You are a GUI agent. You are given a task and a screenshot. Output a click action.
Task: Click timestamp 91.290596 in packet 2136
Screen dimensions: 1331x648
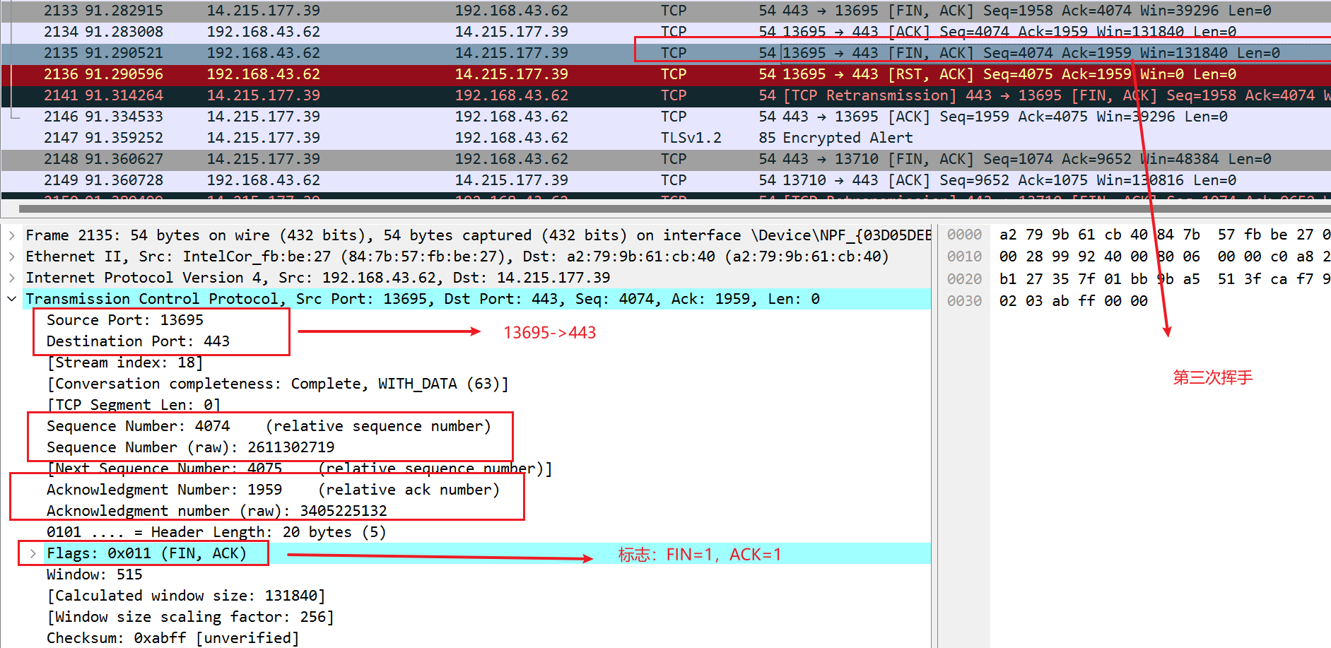coord(124,74)
